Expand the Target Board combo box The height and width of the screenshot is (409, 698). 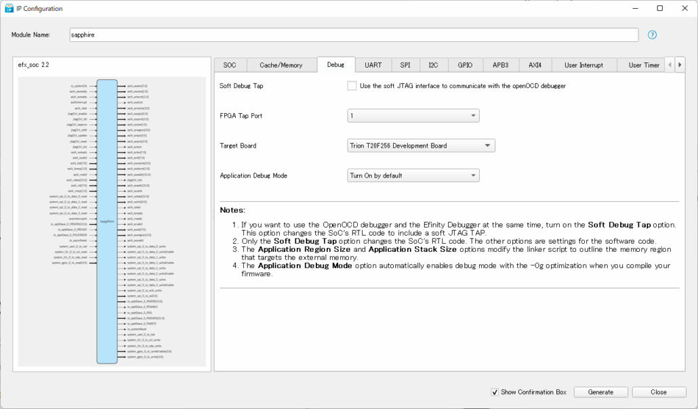(421, 146)
